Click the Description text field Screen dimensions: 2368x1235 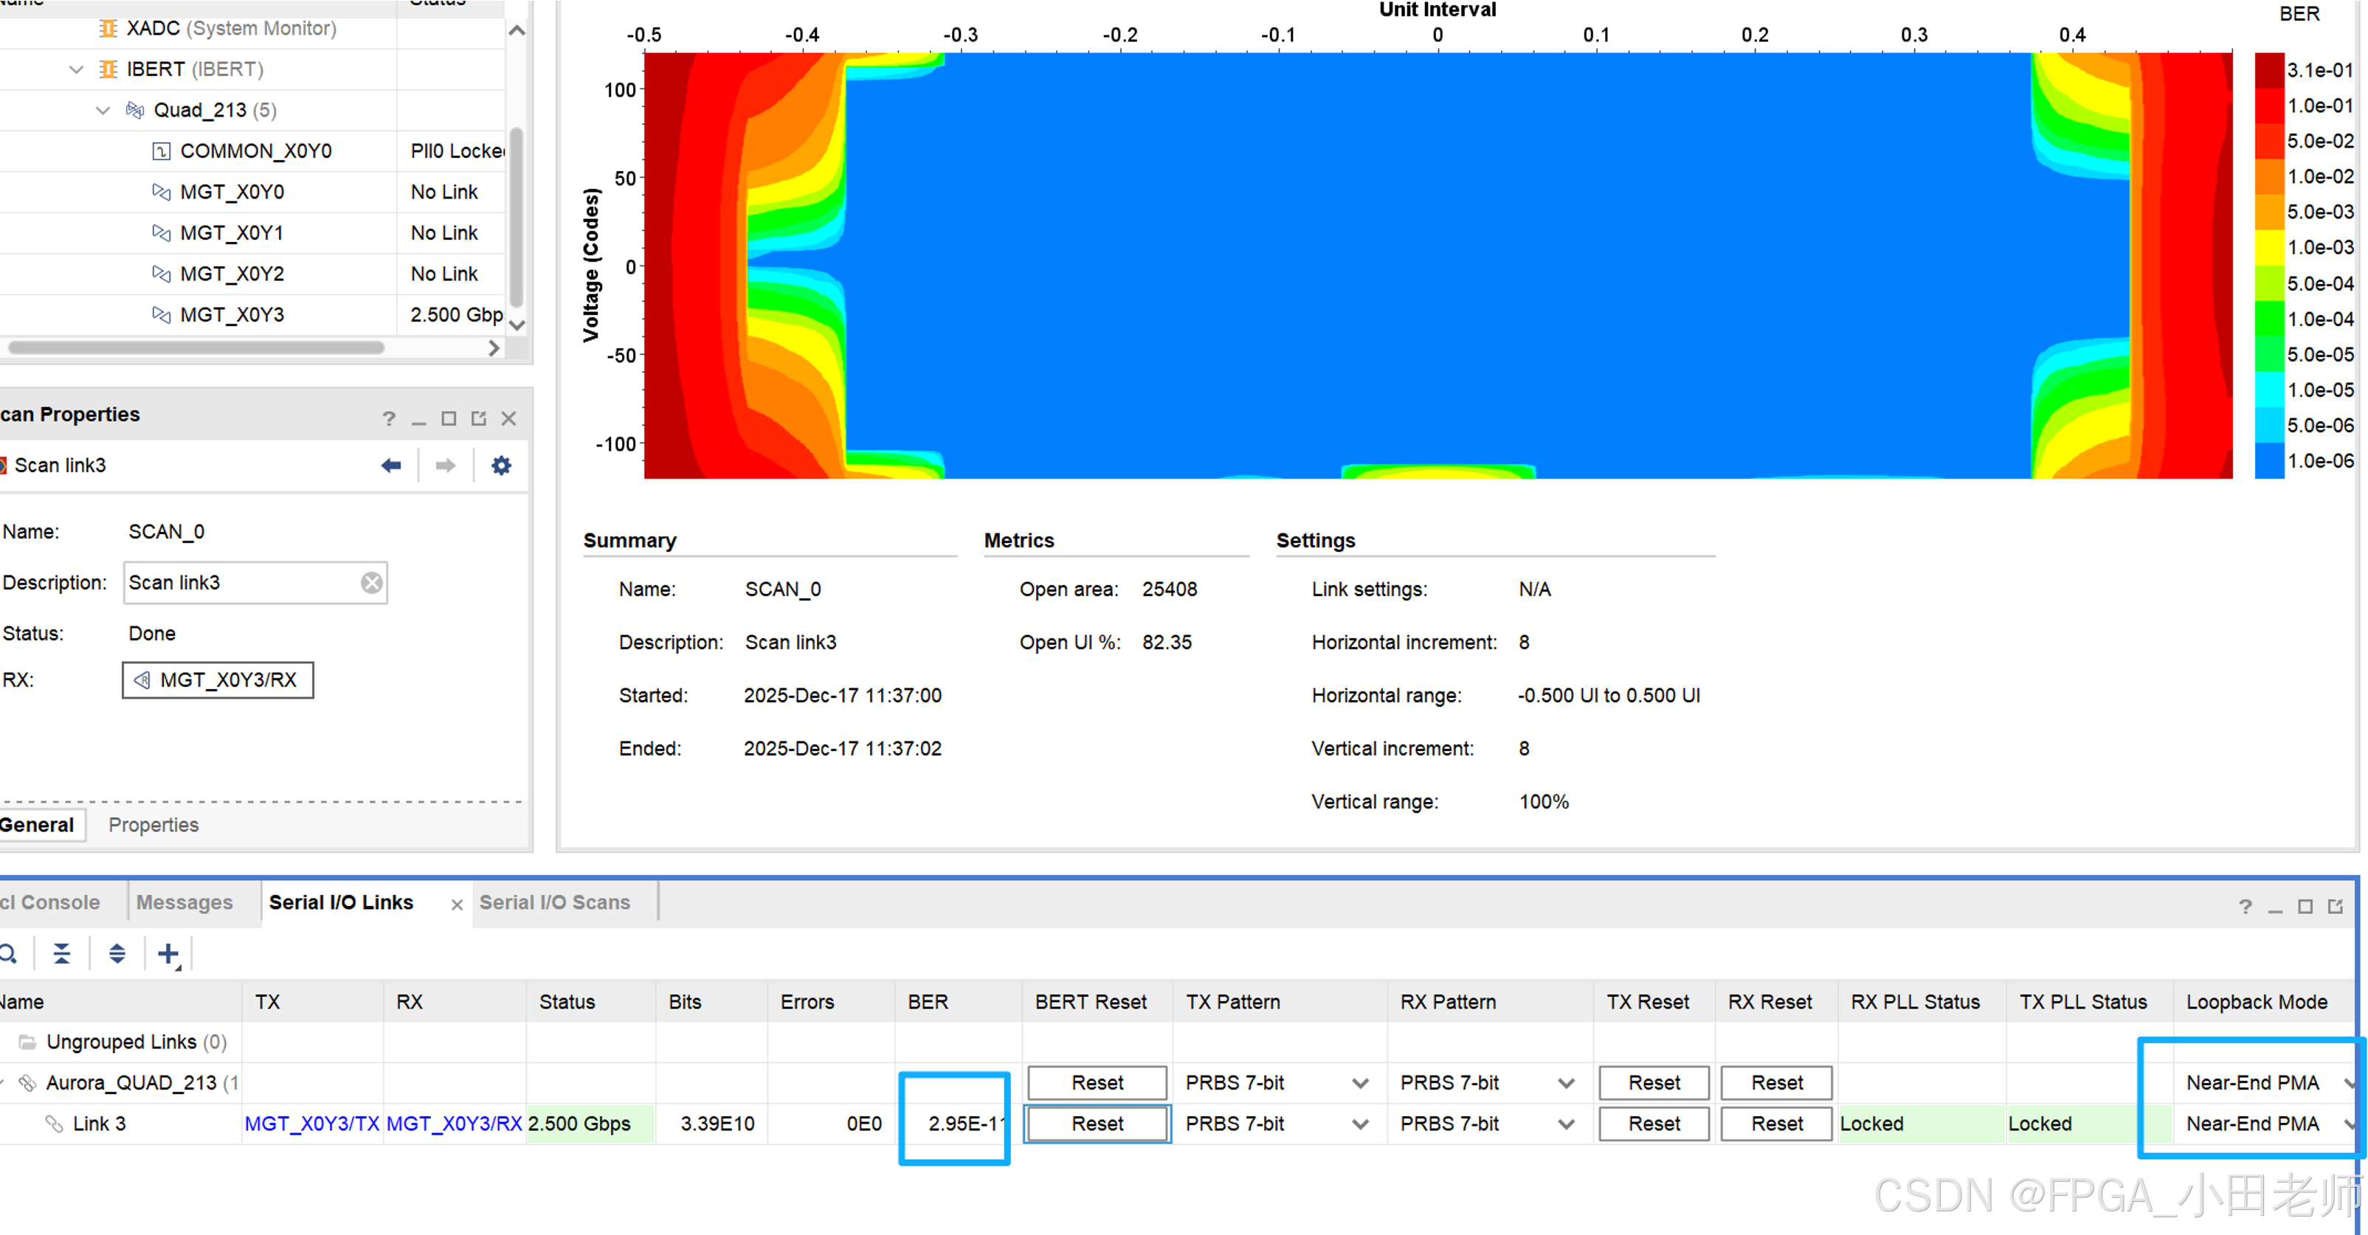(239, 583)
